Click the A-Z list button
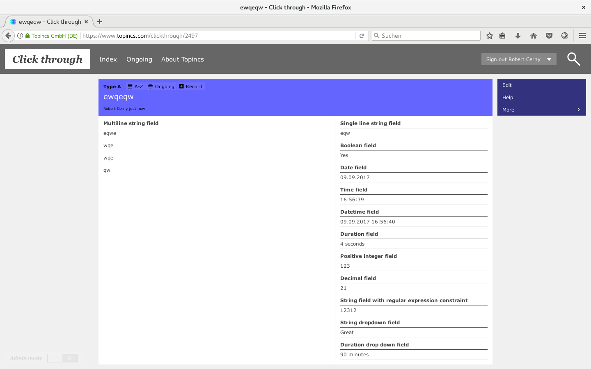This screenshot has height=369, width=591. tap(135, 87)
